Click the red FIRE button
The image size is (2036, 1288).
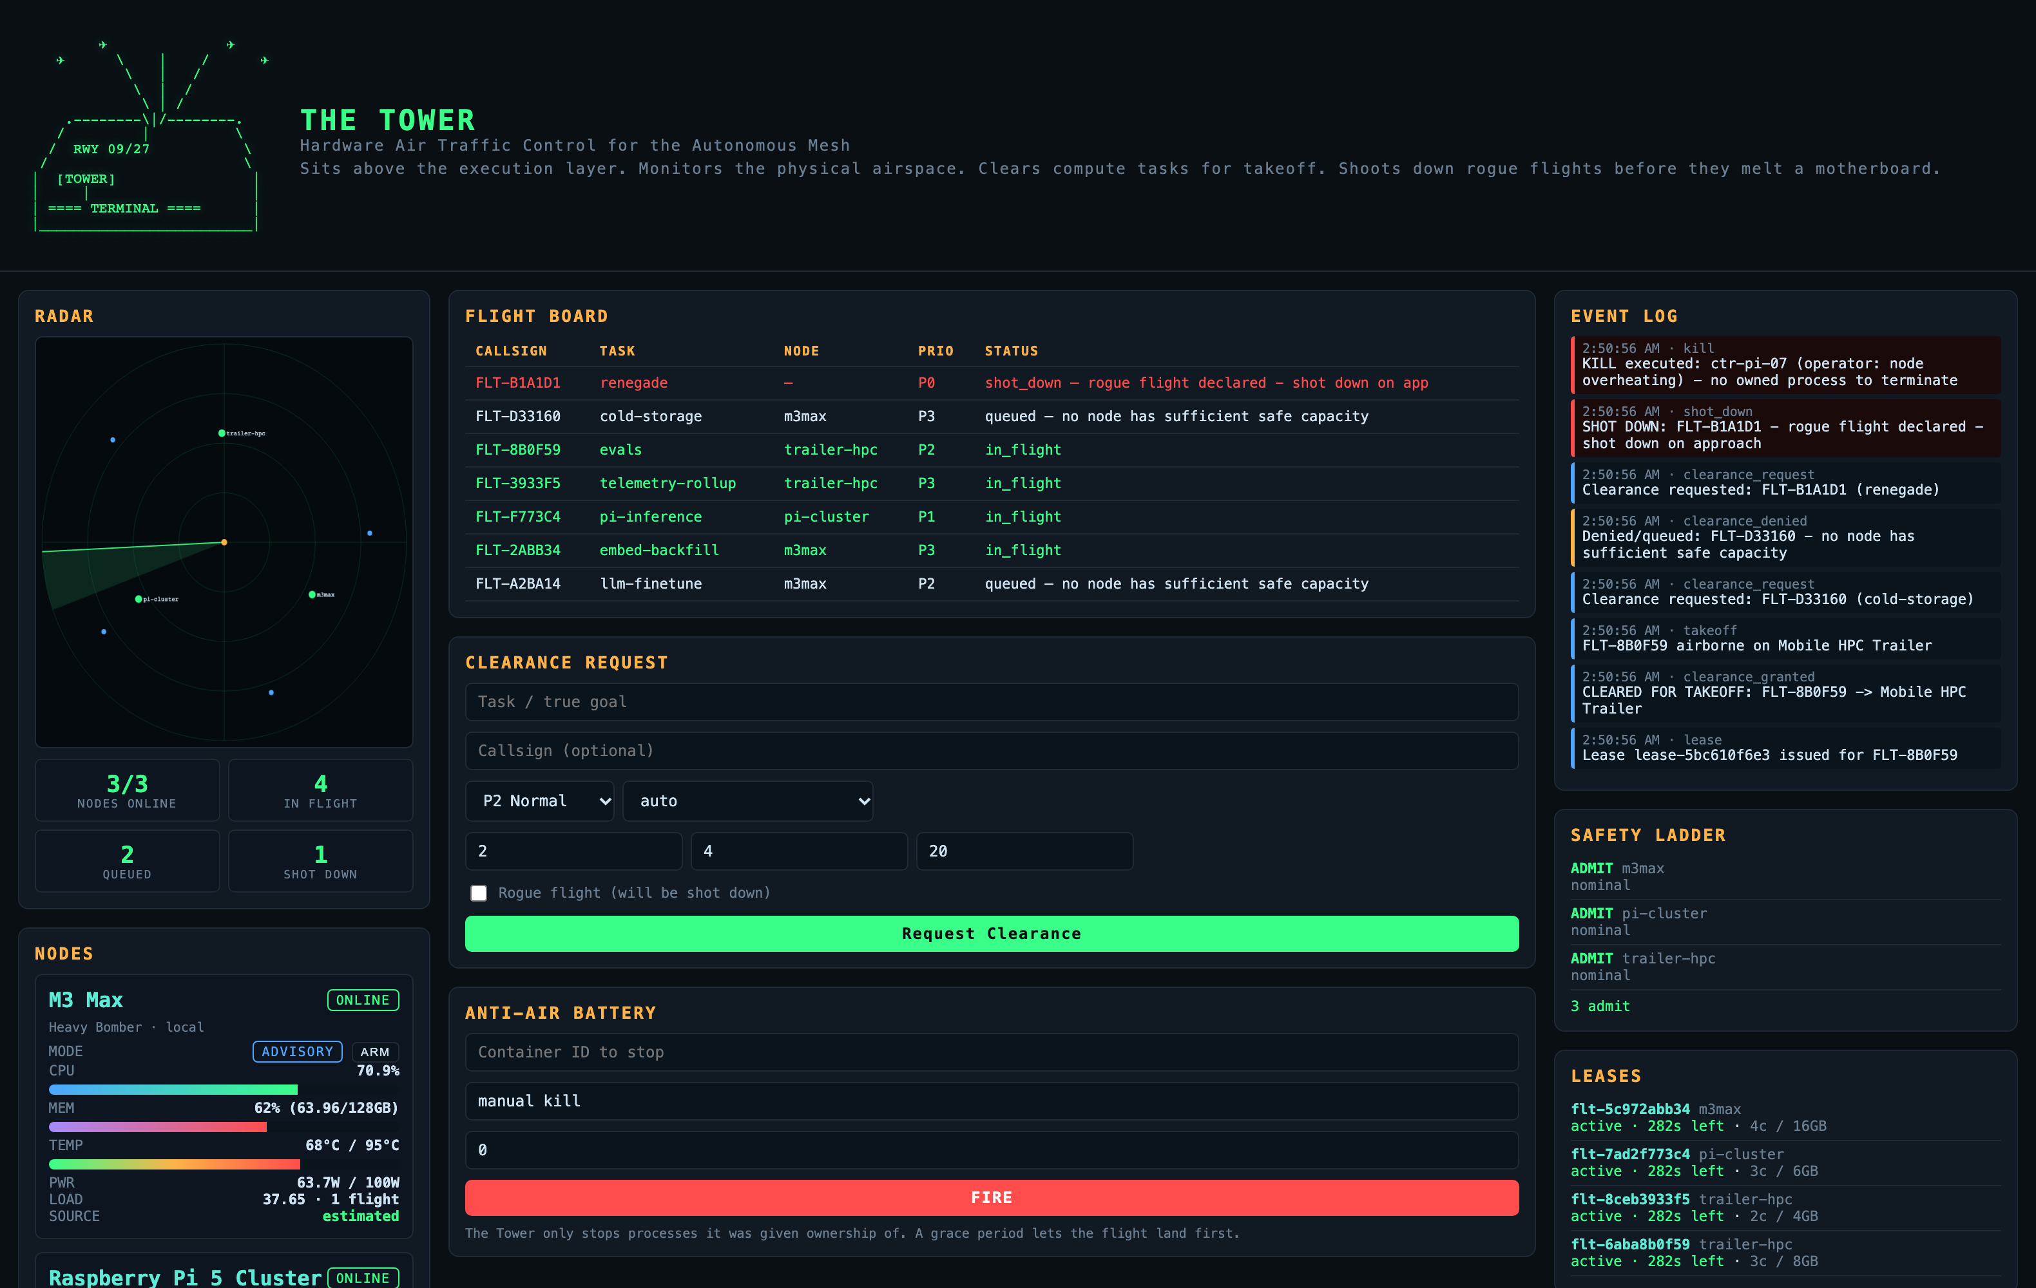pyautogui.click(x=992, y=1198)
